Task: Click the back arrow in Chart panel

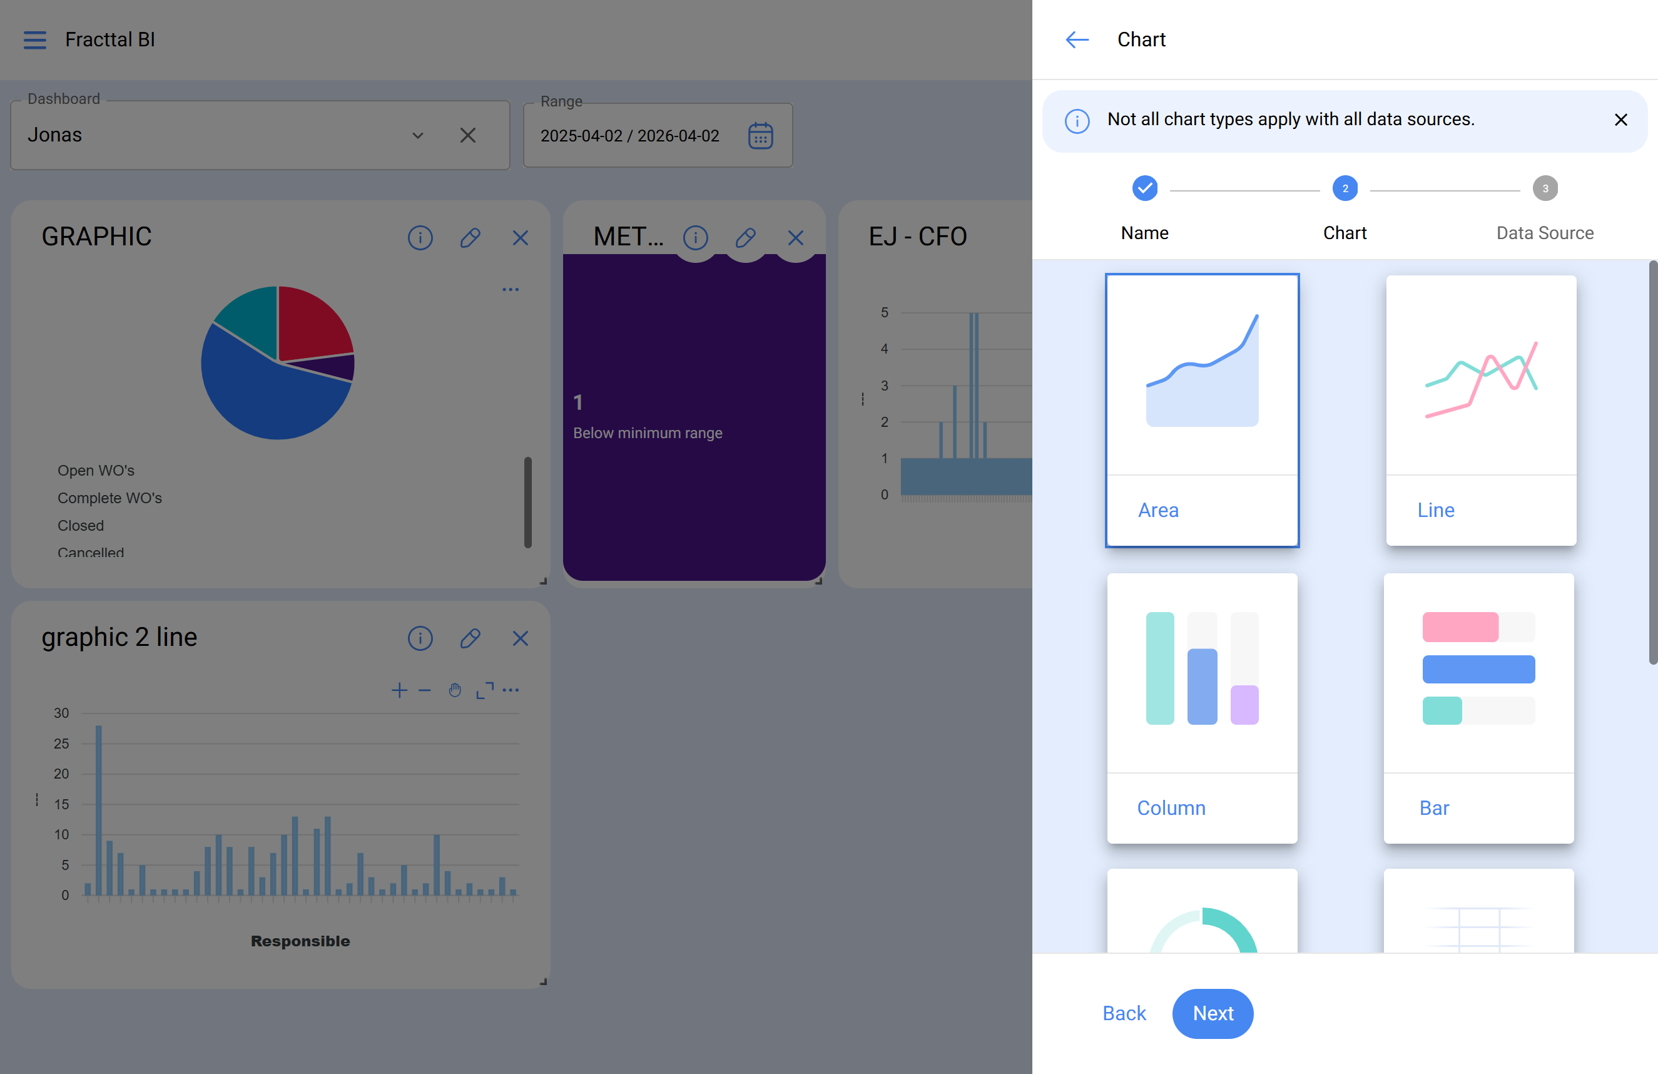Action: point(1076,39)
